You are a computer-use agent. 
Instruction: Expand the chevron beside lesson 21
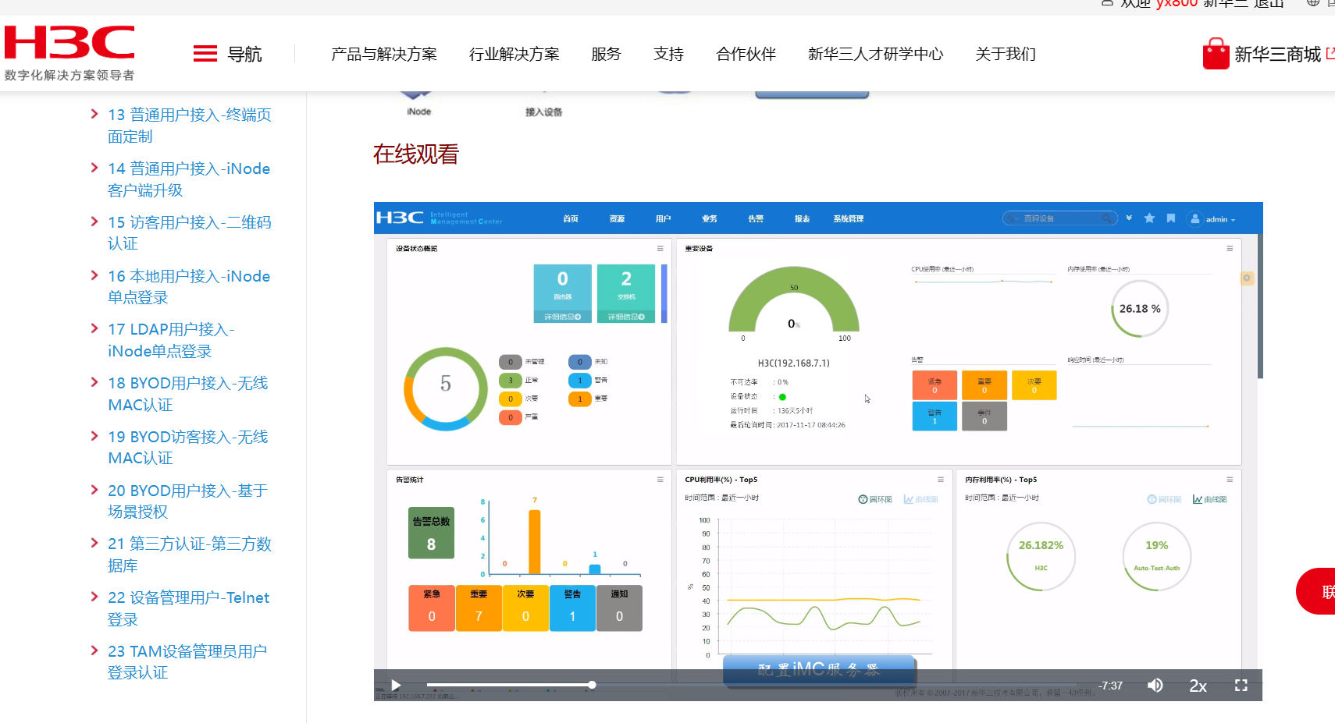[94, 543]
